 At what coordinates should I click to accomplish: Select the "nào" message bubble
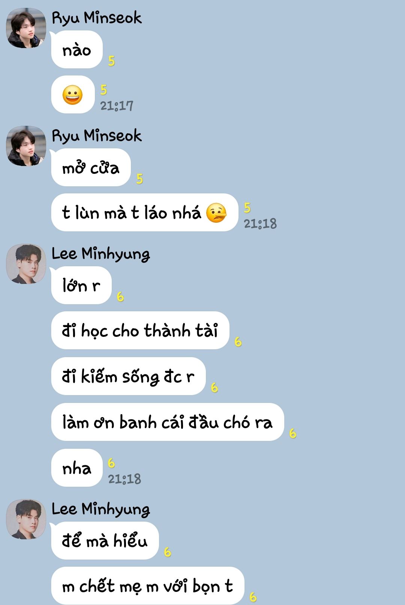[77, 50]
